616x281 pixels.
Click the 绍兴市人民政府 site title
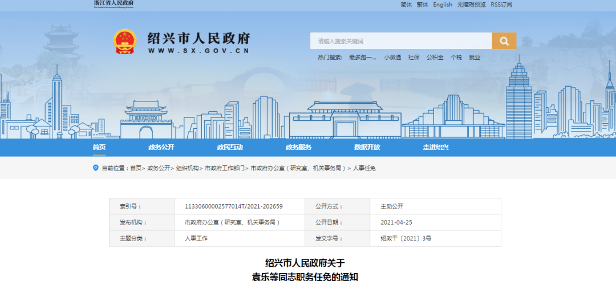point(199,38)
